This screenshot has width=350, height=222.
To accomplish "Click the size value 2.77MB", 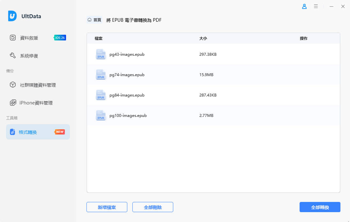I will (206, 115).
